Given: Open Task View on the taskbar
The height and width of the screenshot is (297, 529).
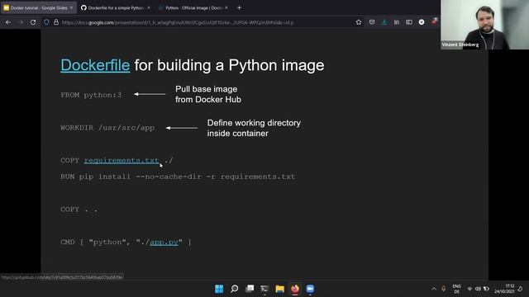Looking at the screenshot, I should tap(250, 289).
